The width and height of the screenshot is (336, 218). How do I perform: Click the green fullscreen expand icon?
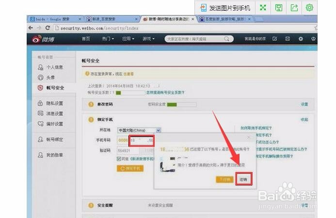click(x=263, y=8)
